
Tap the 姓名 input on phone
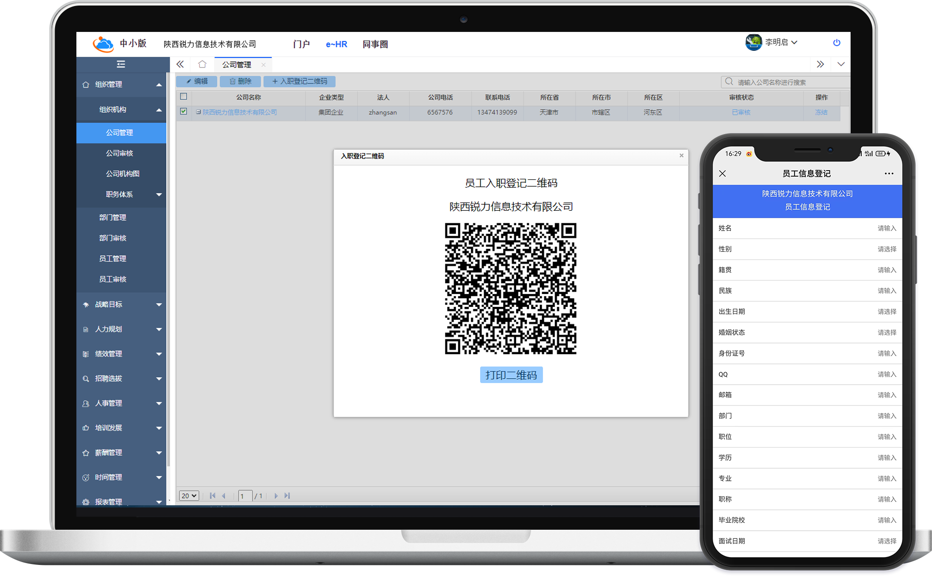pyautogui.click(x=807, y=228)
